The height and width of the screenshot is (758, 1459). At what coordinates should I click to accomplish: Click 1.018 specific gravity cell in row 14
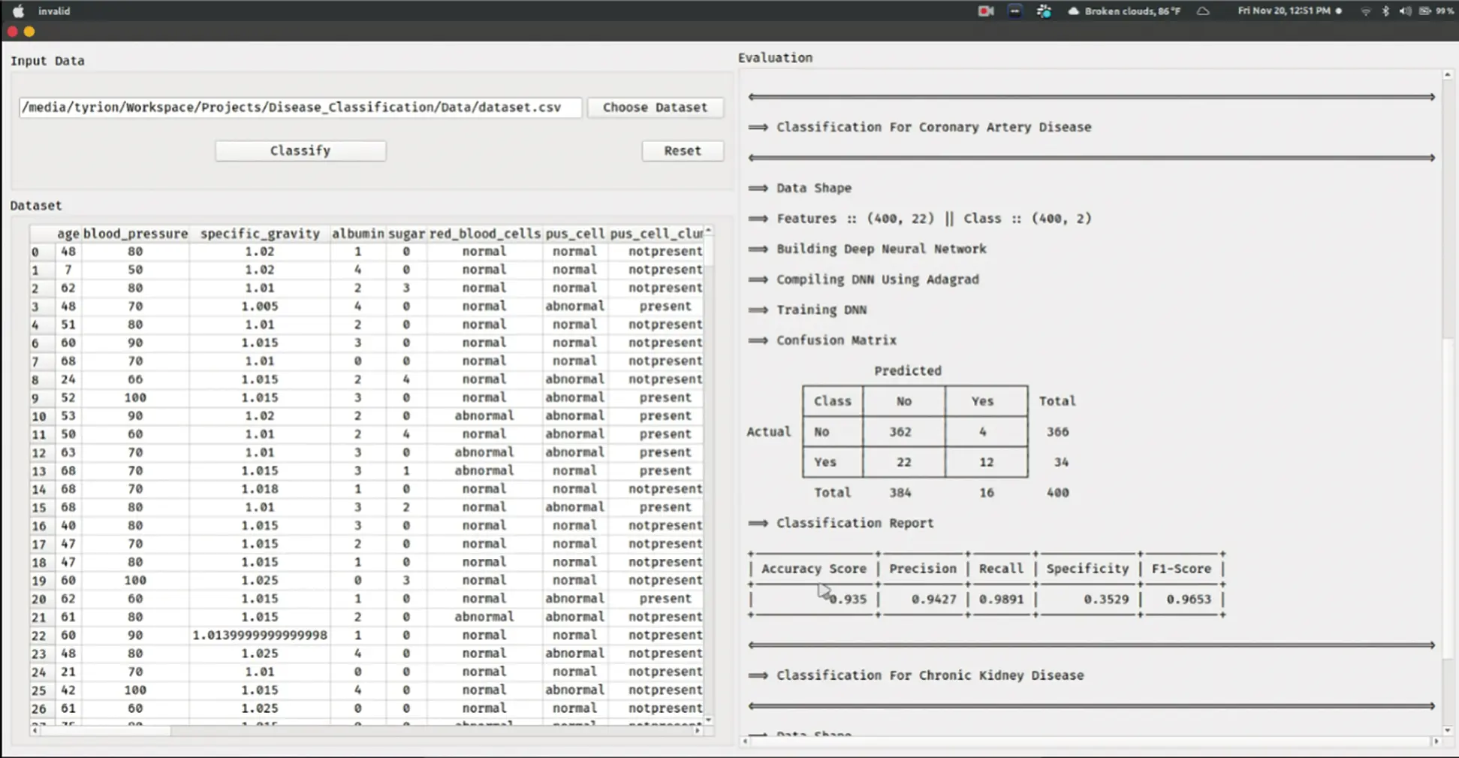[260, 489]
